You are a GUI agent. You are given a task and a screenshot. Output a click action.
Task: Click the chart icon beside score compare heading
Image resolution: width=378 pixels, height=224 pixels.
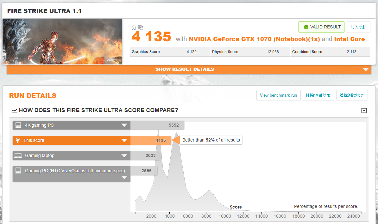click(x=14, y=110)
